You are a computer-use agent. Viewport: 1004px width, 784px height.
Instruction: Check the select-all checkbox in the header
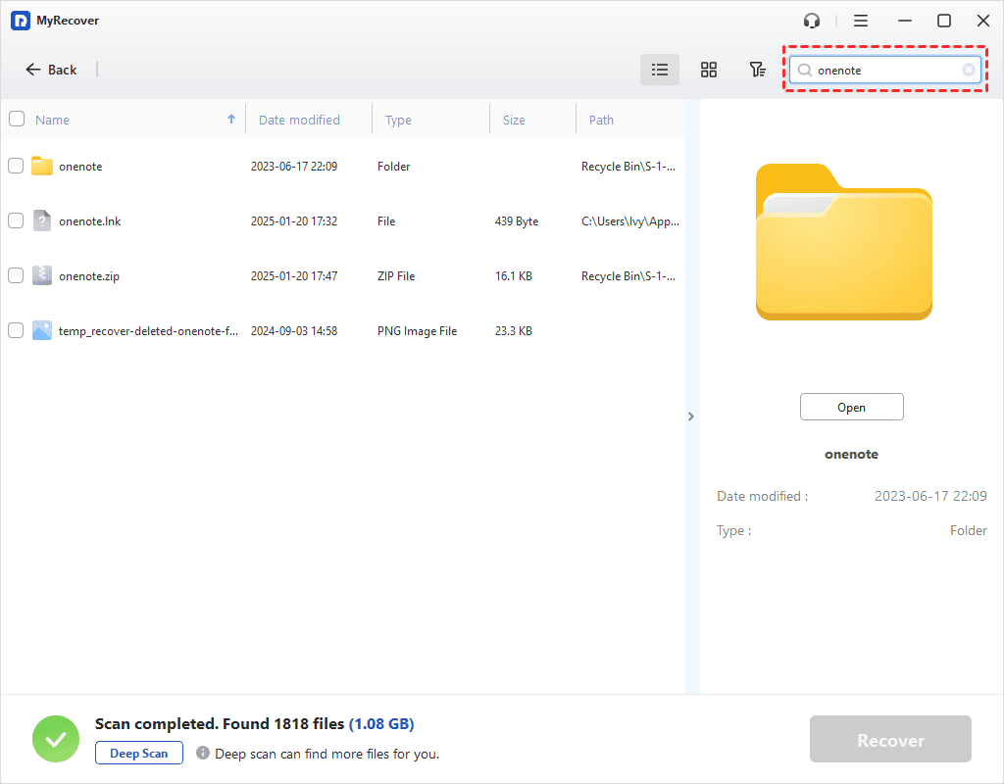(x=16, y=118)
